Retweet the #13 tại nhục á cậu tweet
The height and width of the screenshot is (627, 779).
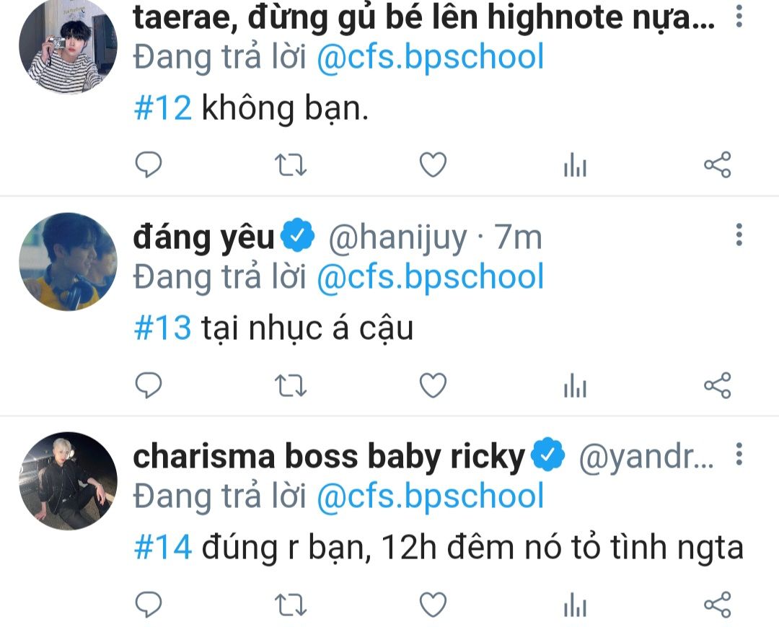click(291, 385)
